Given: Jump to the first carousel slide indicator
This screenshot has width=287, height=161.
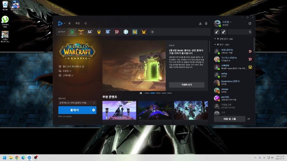Looking at the screenshot, I should (x=147, y=93).
